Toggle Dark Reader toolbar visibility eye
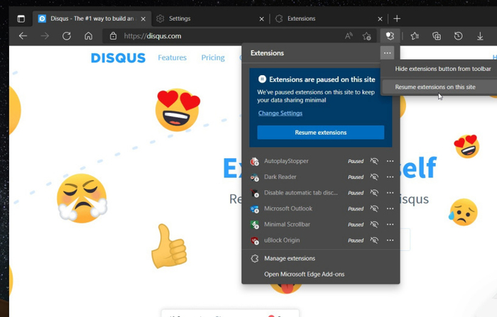Image resolution: width=497 pixels, height=317 pixels. pos(374,177)
